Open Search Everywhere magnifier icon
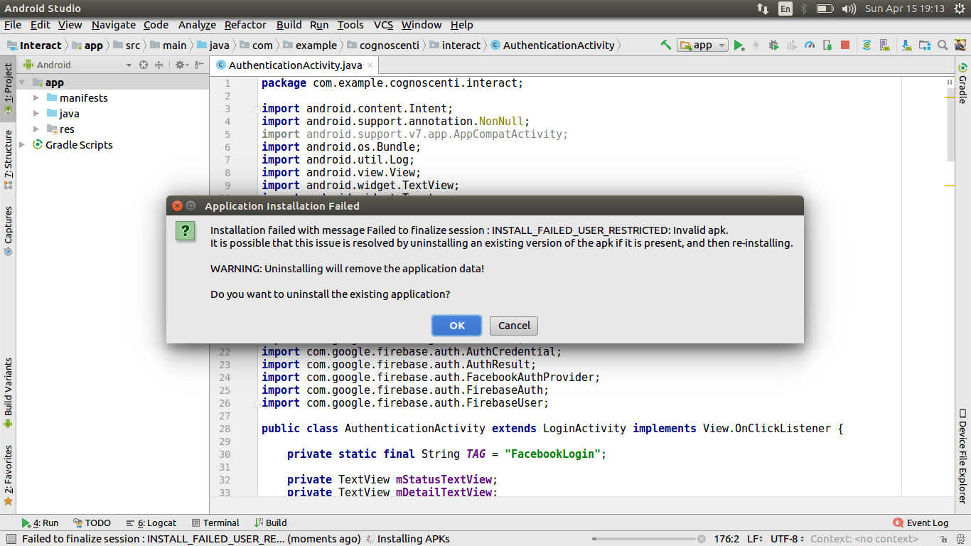Screen dimensions: 971x546 [943, 44]
